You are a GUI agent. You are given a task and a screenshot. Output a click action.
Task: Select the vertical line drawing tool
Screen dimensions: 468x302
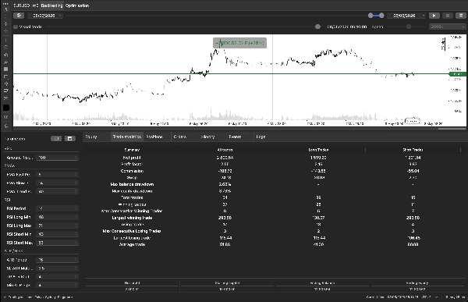[x=6, y=41]
